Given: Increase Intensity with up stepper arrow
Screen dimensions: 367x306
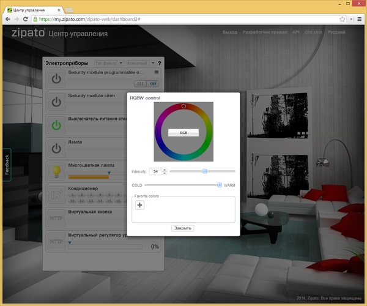Looking at the screenshot, I should 165,170.
